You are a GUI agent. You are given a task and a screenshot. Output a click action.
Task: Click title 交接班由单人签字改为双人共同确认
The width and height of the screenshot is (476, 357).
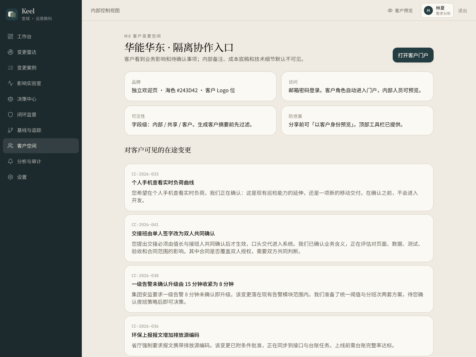click(x=173, y=234)
